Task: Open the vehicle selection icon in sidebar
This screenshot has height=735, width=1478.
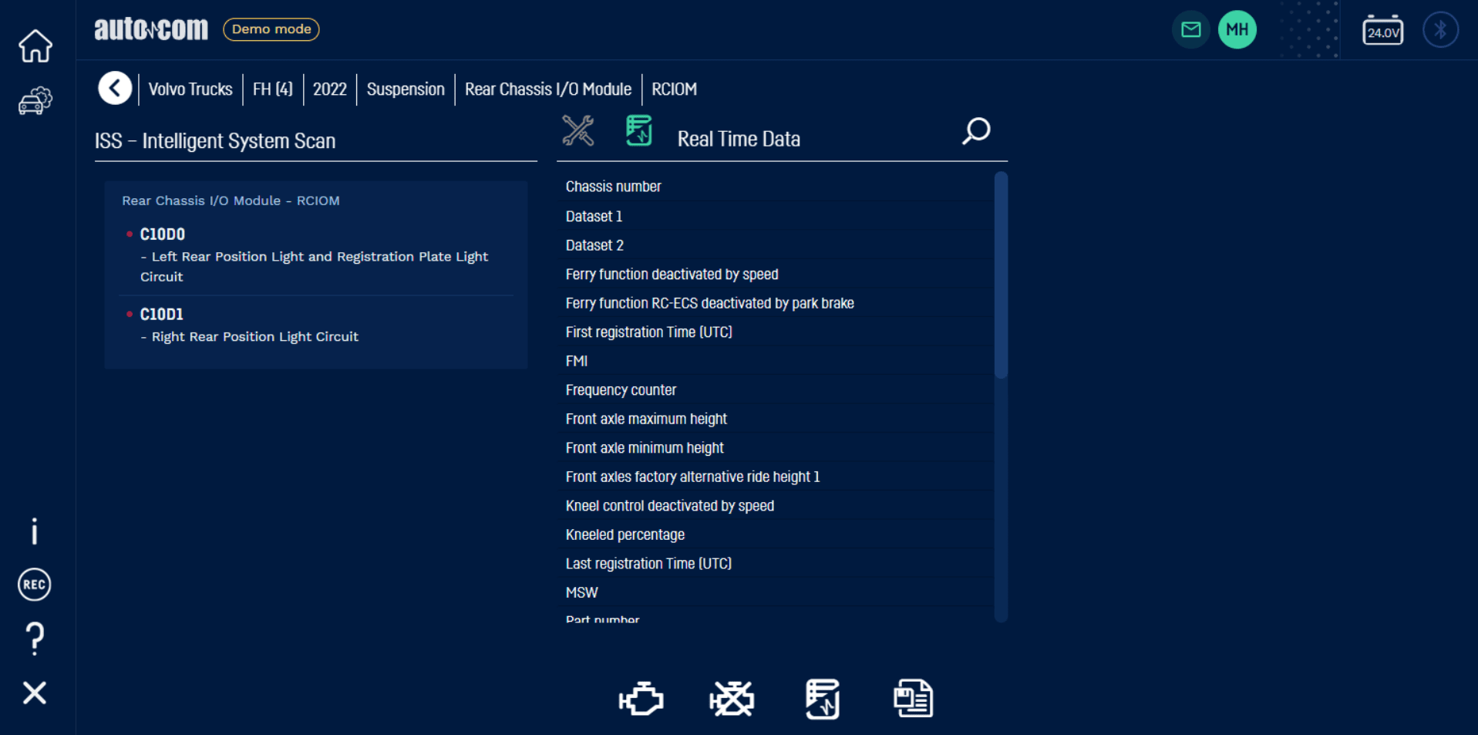Action: 35,101
